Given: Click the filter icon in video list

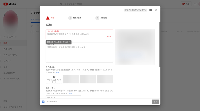Looking at the screenshot, I should [32, 26].
